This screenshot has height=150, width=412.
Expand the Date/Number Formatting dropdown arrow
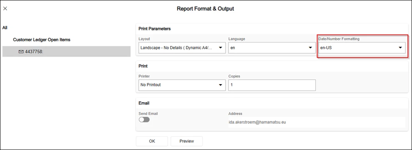(x=400, y=48)
